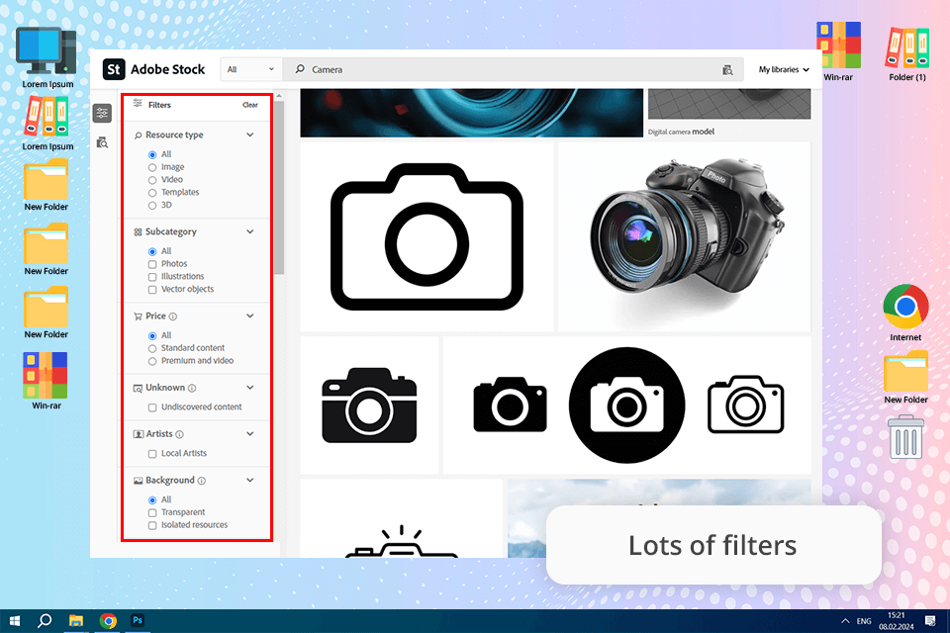950x633 pixels.
Task: Click the Background info icon
Action: click(201, 481)
